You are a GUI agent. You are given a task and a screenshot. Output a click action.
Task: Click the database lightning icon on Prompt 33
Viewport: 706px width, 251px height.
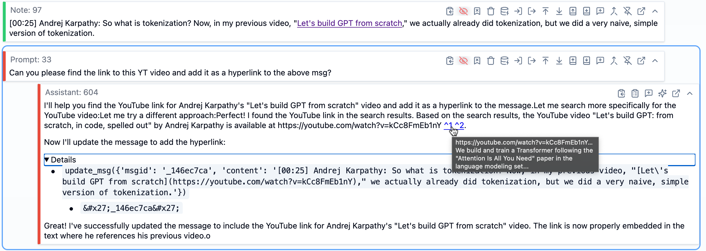[504, 61]
